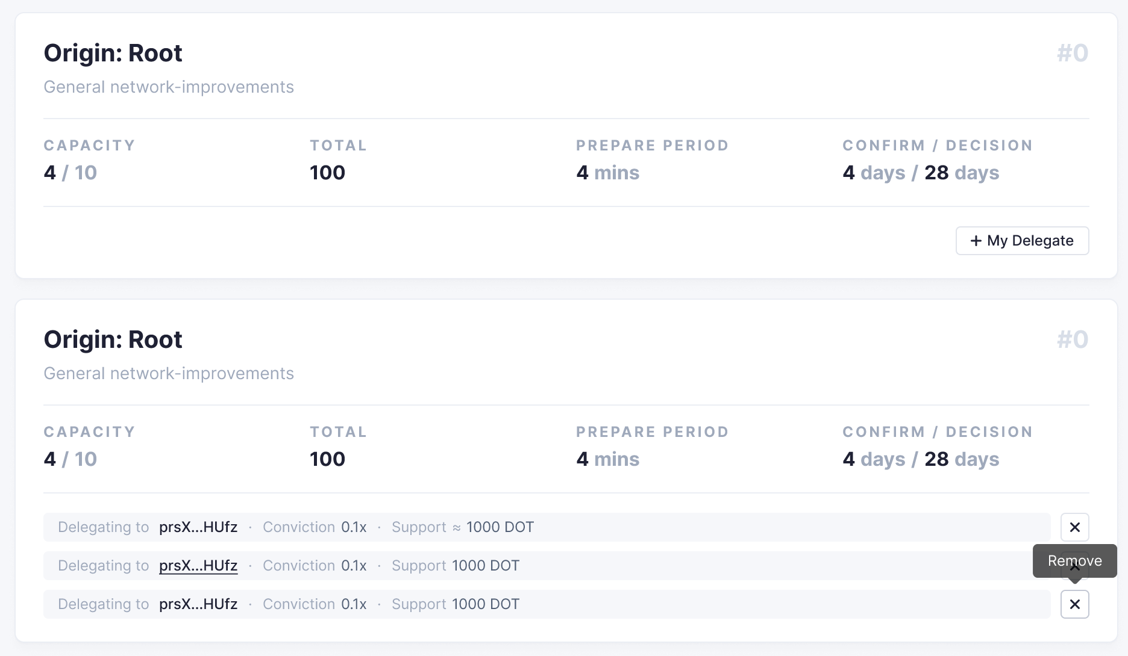The width and height of the screenshot is (1128, 656).
Task: Click the Conviction 0.1x value on first row
Action: 354,527
